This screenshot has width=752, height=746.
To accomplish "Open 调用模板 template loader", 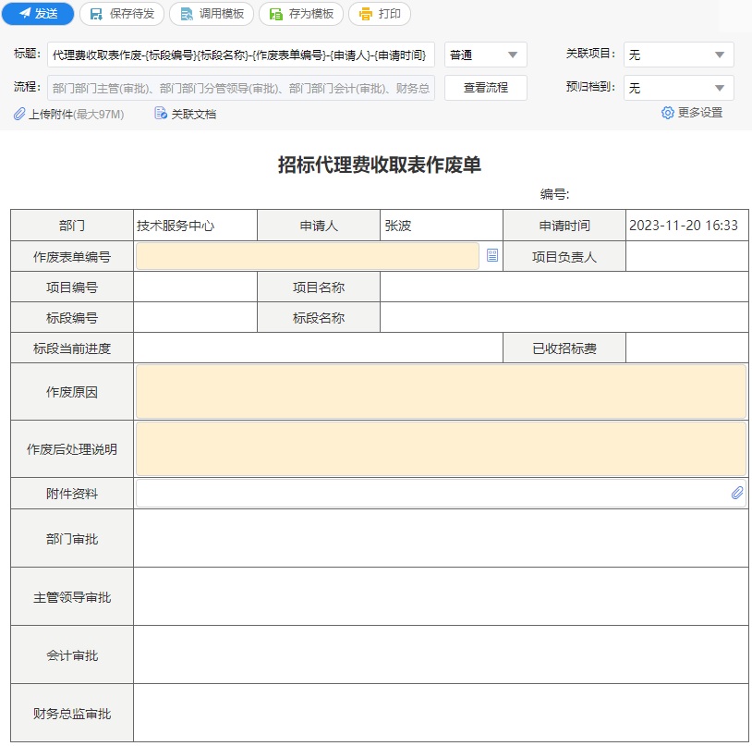I will pyautogui.click(x=212, y=14).
